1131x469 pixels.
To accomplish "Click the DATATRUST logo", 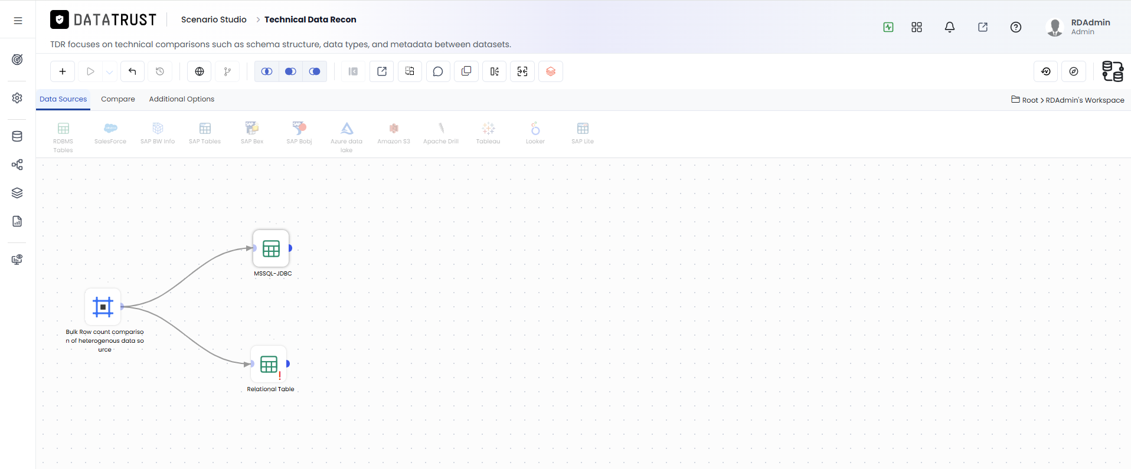I will click(103, 20).
